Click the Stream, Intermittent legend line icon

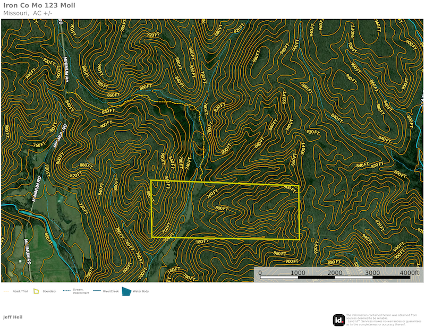click(66, 291)
